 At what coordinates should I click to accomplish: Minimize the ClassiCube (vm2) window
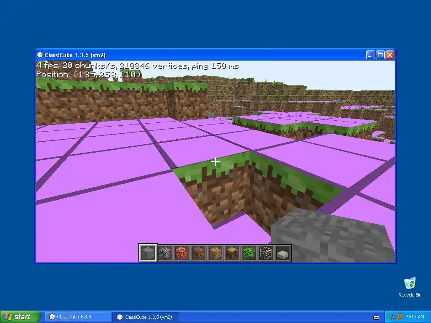[370, 55]
